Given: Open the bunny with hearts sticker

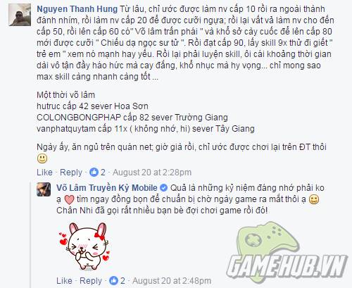Looking at the screenshot, I should click(84, 246).
